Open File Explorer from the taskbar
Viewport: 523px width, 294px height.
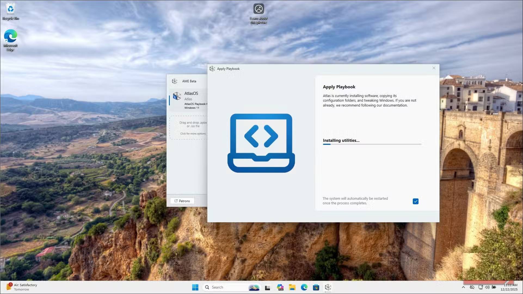(x=292, y=287)
